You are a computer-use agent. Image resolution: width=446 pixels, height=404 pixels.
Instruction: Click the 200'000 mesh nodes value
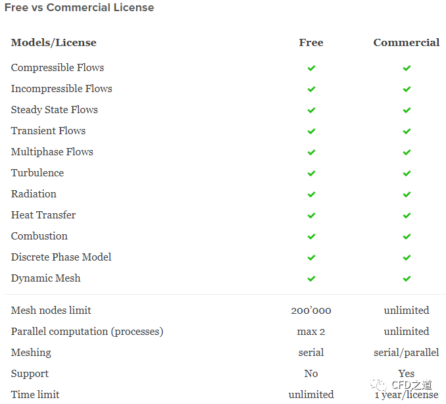[311, 311]
